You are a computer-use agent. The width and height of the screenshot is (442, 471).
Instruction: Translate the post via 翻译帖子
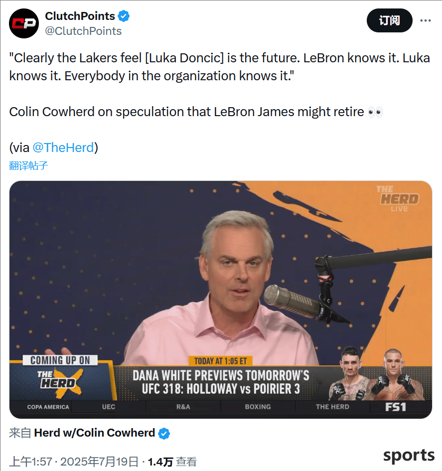coord(28,165)
